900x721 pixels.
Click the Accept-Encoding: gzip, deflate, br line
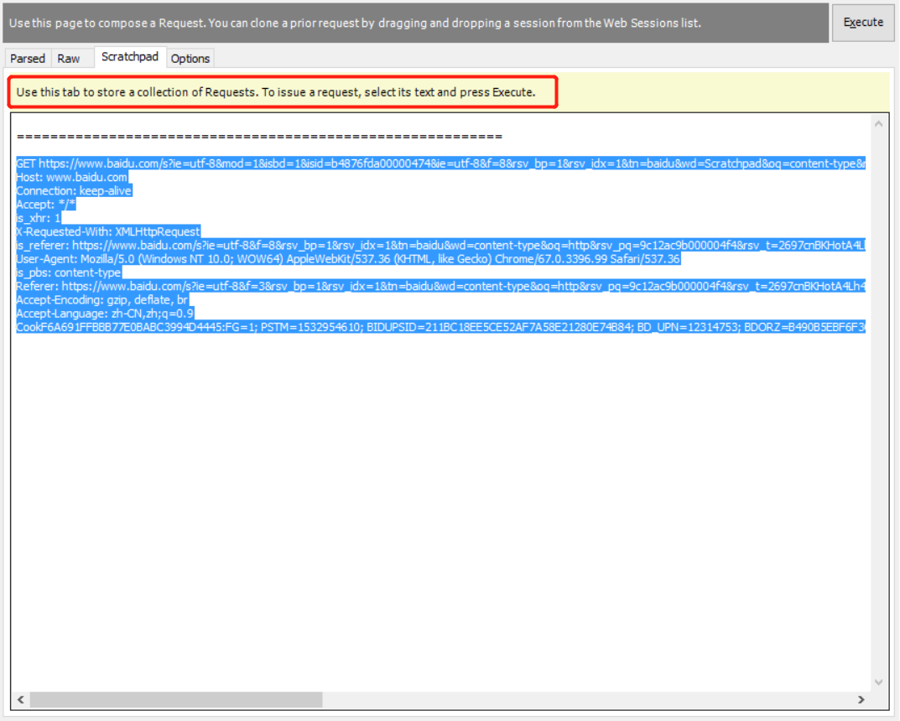[102, 299]
